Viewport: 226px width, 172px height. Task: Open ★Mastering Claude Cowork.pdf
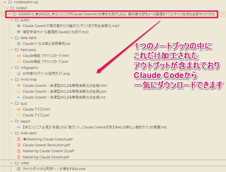[x=48, y=139]
